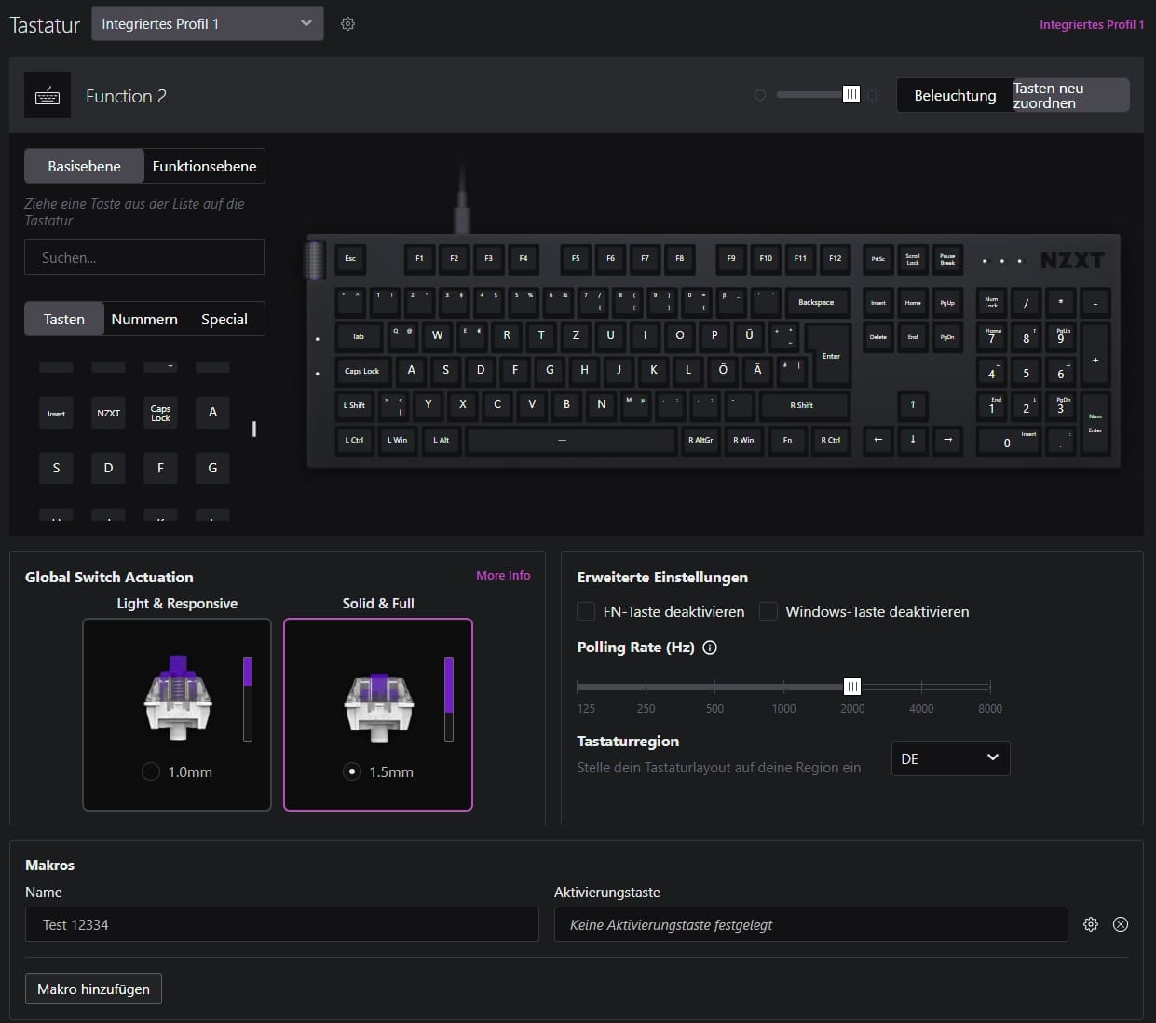Click the Suchen search field
Viewport: 1156px width, 1023px height.
144,257
